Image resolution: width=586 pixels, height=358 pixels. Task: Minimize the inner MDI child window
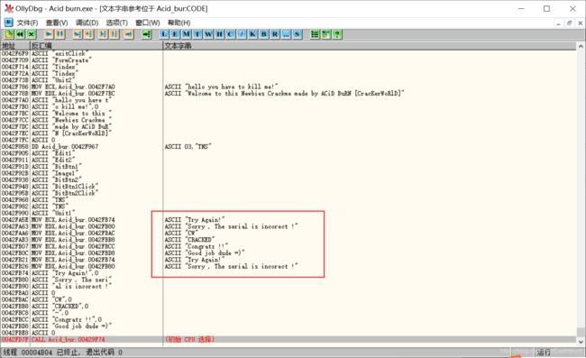[x=558, y=23]
